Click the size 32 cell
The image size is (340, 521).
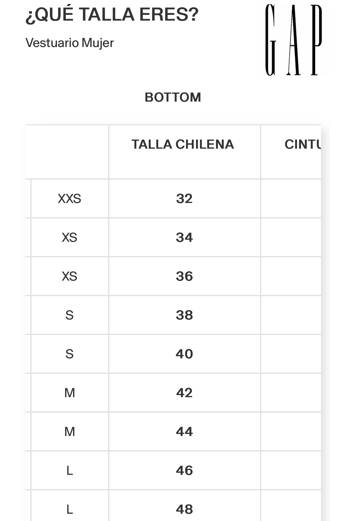(x=184, y=199)
